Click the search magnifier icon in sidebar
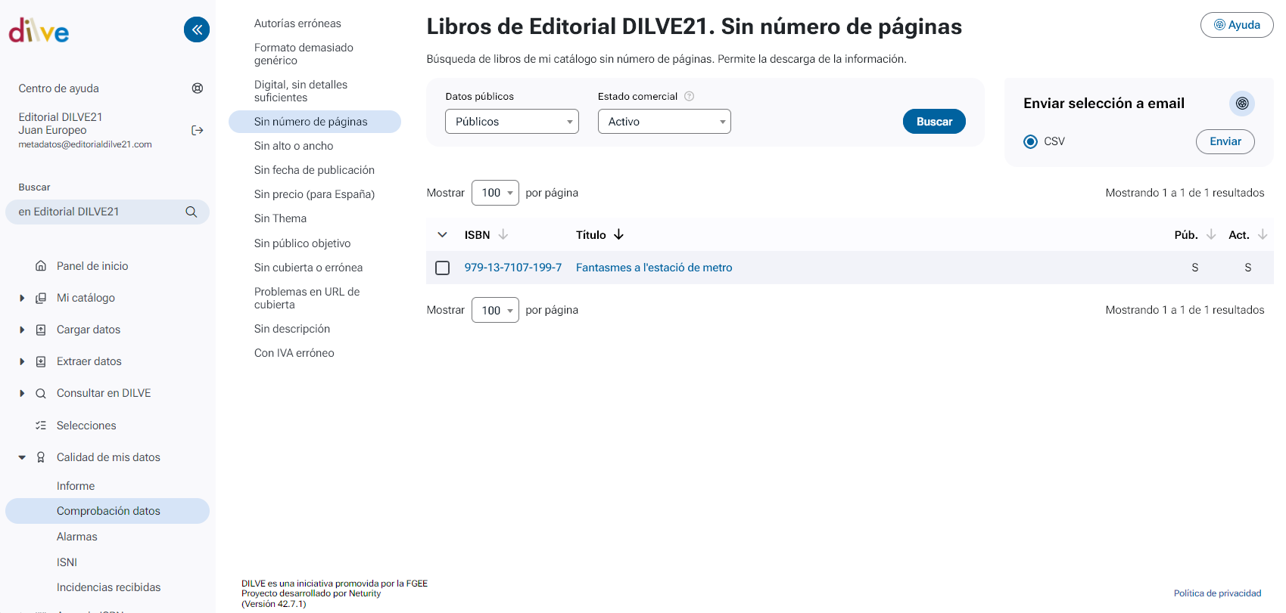The height and width of the screenshot is (613, 1286). pyautogui.click(x=191, y=212)
